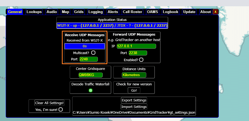The width and height of the screenshot is (249, 121).
Task: Open the Audio tab
Action: click(x=52, y=12)
